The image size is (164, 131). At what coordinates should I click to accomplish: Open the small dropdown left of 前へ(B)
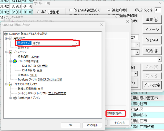click(x=136, y=74)
